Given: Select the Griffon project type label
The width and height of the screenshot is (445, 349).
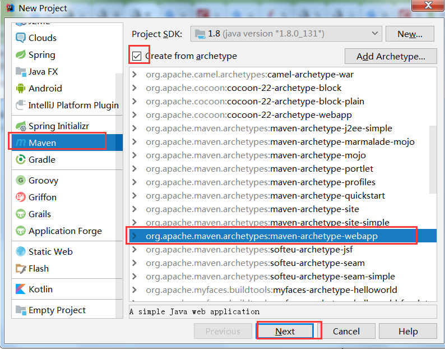Looking at the screenshot, I should pos(43,197).
